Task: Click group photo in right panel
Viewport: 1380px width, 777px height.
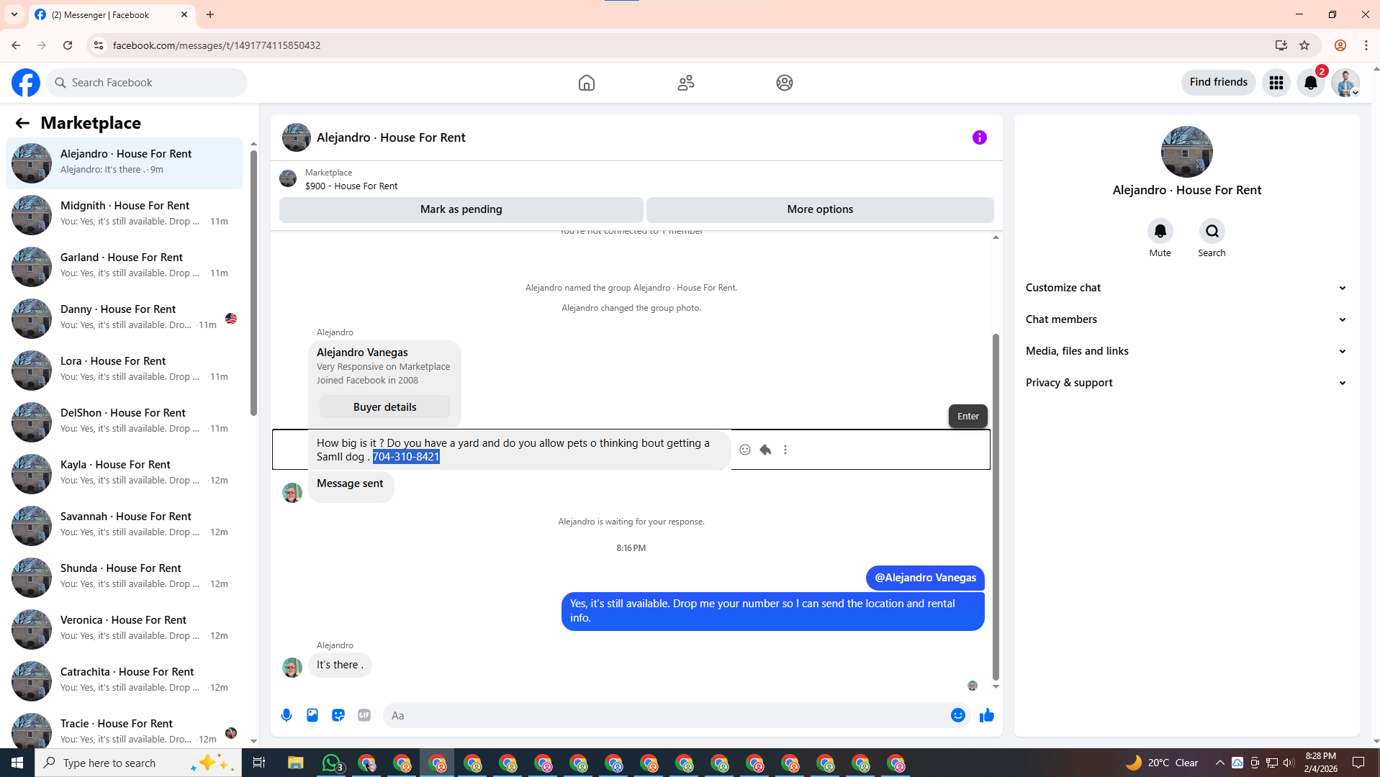Action: (1186, 152)
